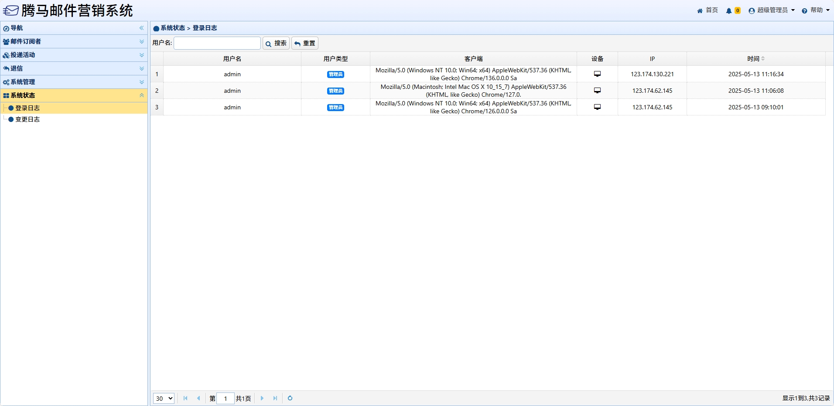The width and height of the screenshot is (834, 406).
Task: Collapse the 系统状态 section
Action: coord(141,95)
